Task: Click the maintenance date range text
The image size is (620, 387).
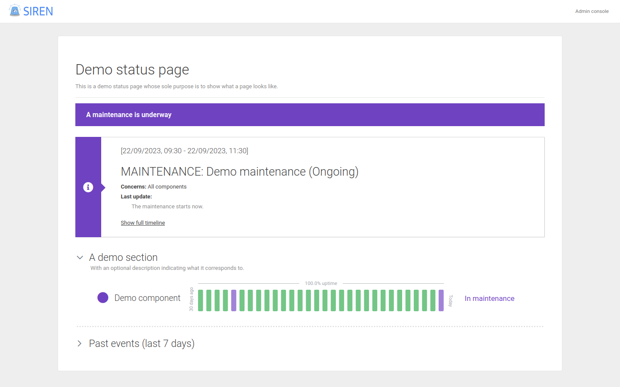Action: click(184, 151)
